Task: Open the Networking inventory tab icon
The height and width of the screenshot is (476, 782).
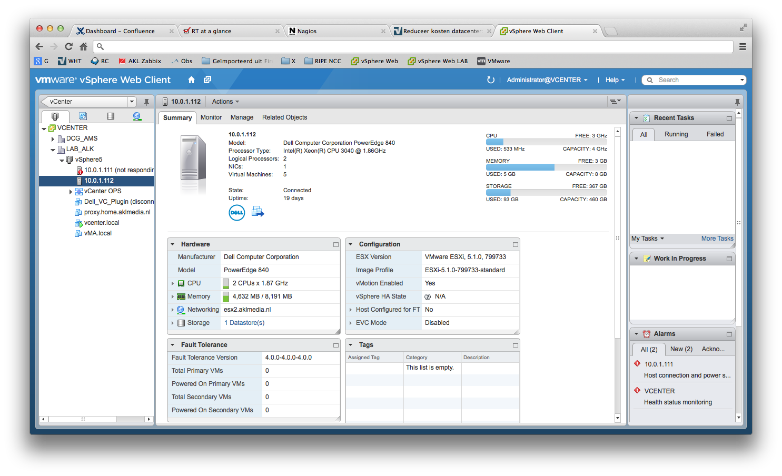Action: [137, 116]
